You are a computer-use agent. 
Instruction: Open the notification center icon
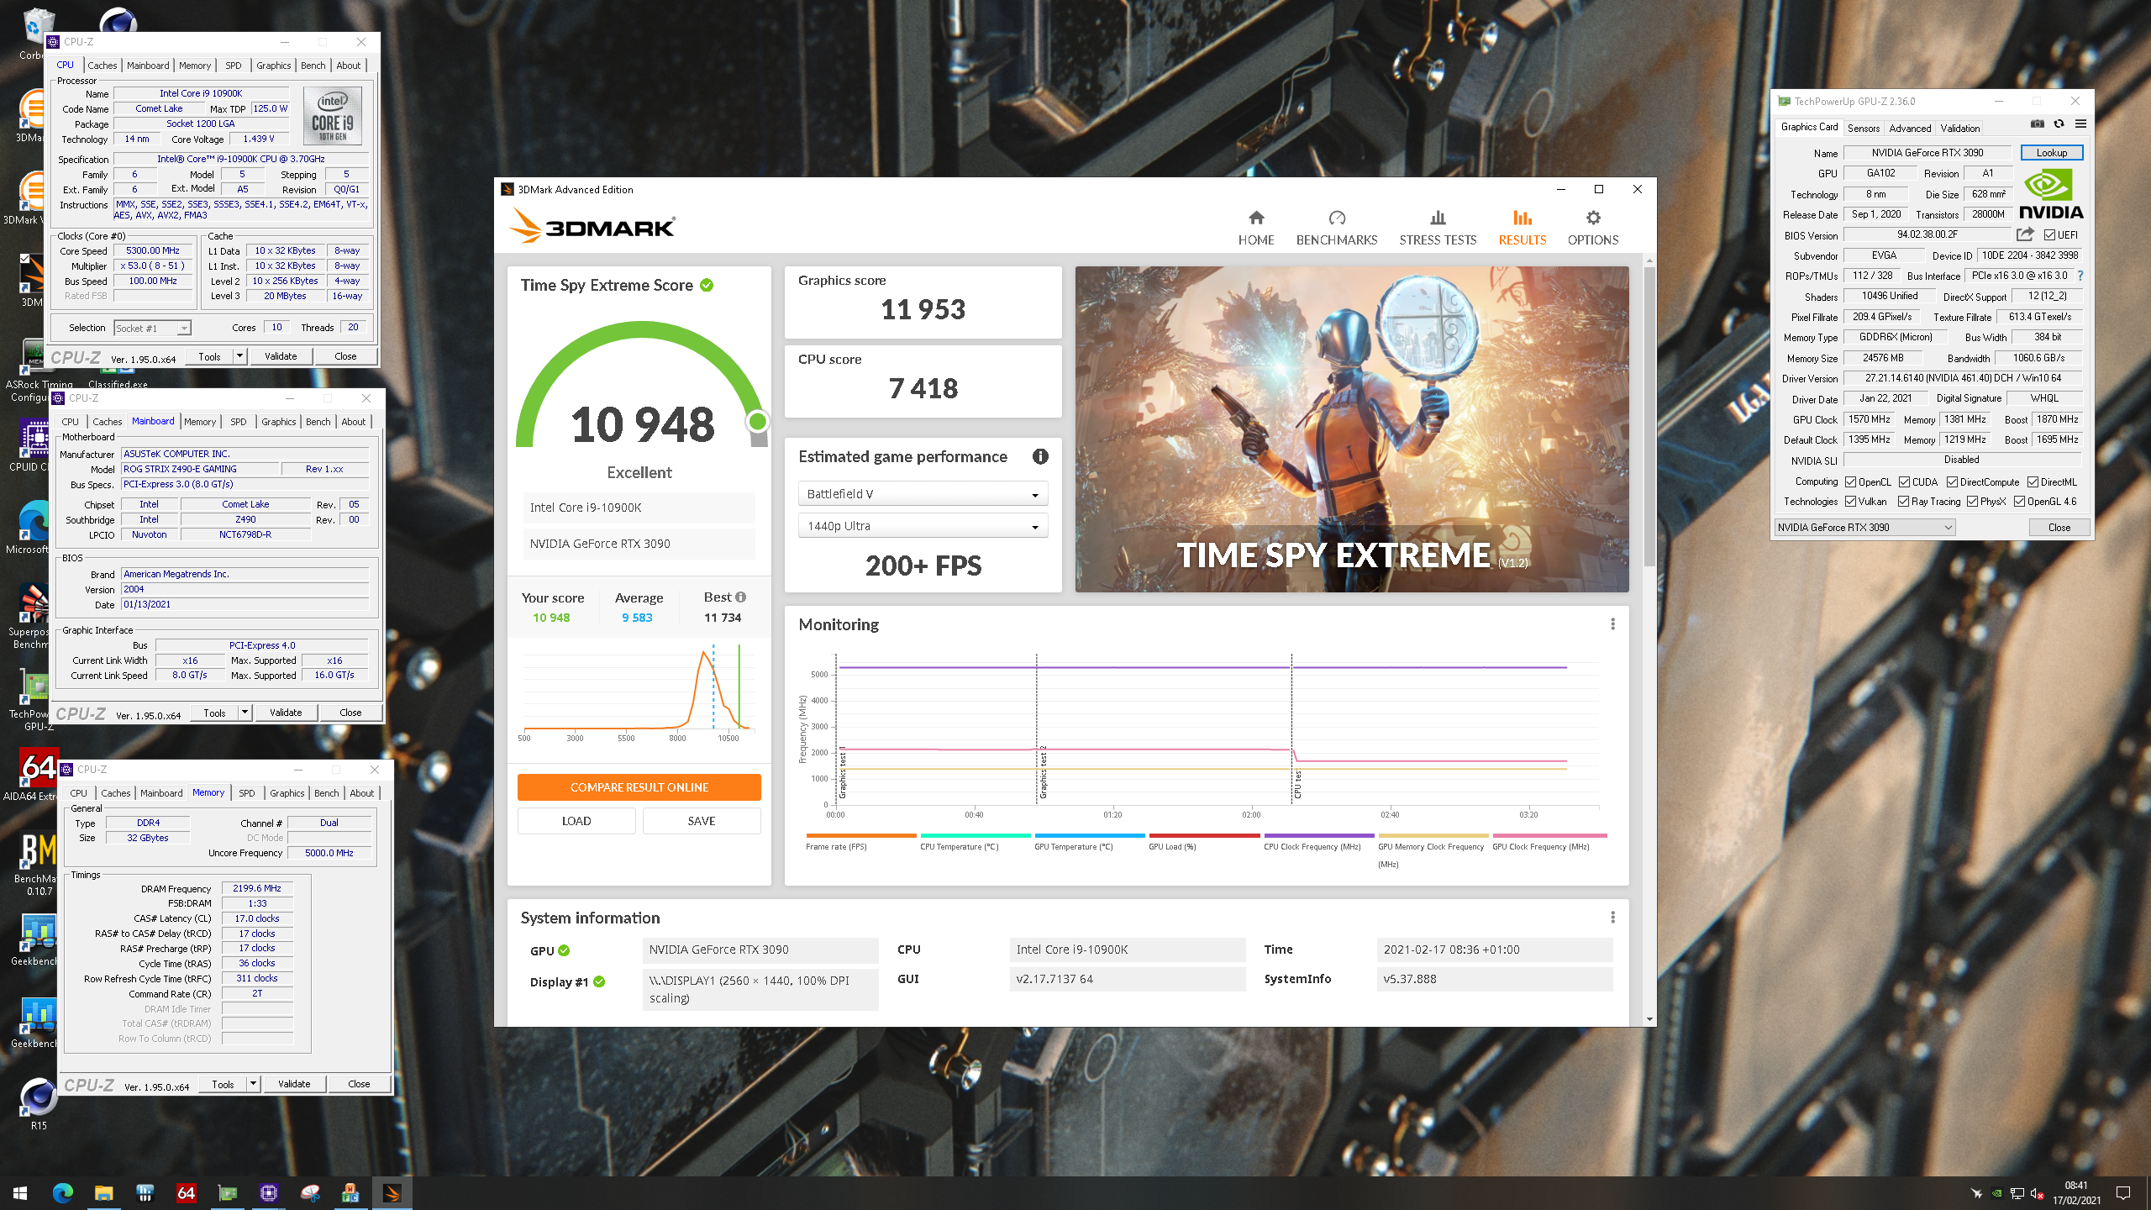(x=2123, y=1192)
